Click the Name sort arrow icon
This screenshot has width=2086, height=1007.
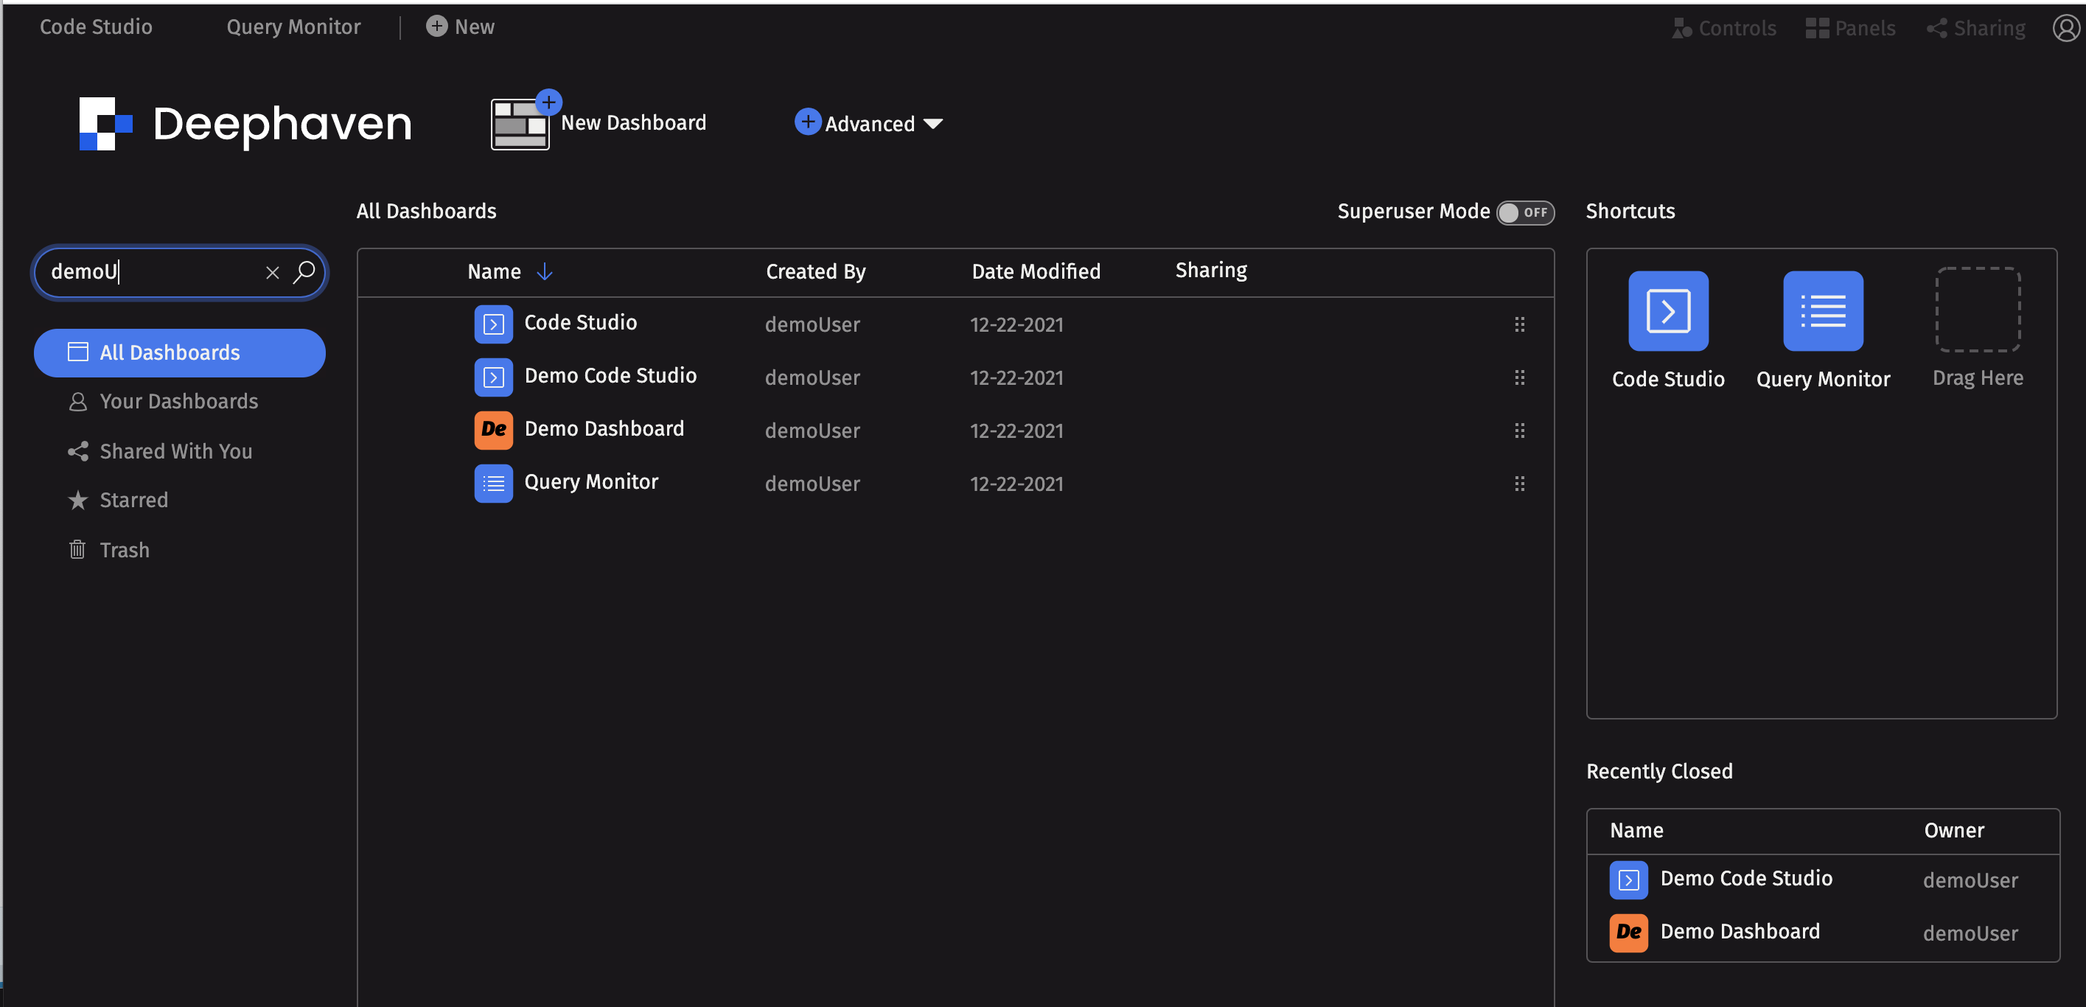point(544,271)
